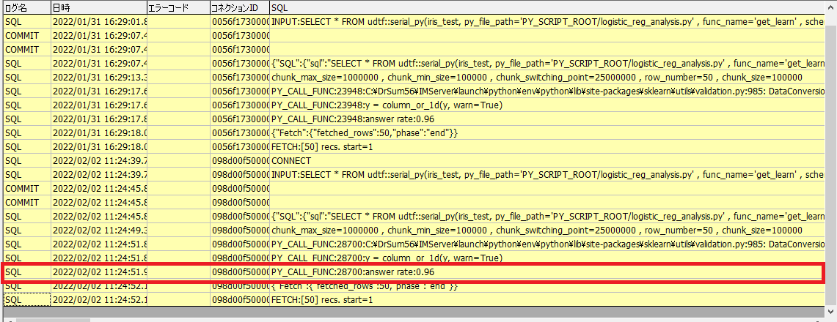This screenshot has width=837, height=322.
Task: Click the 2022/02/02 11:24:49.3 date cell
Action: (x=99, y=231)
